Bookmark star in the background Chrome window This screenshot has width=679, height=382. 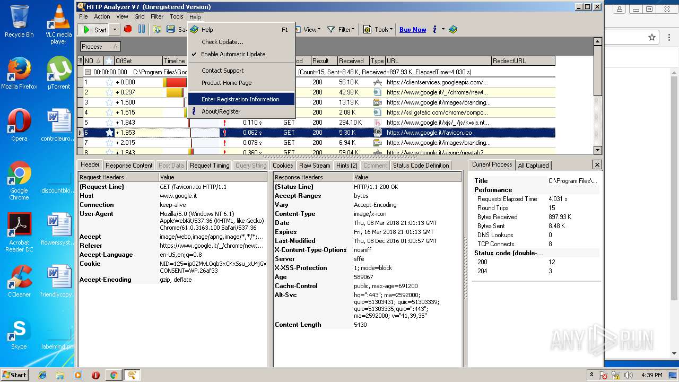pyautogui.click(x=652, y=37)
